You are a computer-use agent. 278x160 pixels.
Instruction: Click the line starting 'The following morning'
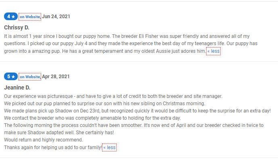tap(134, 129)
